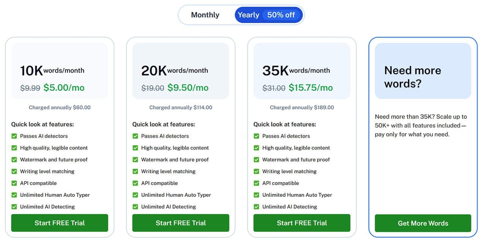Click Charged annually $189.00 text
The width and height of the screenshot is (486, 240).
(302, 108)
